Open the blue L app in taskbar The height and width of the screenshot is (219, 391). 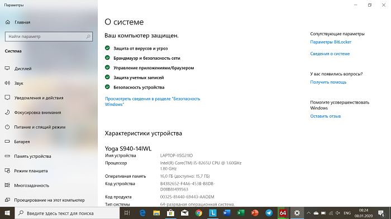[213, 213]
